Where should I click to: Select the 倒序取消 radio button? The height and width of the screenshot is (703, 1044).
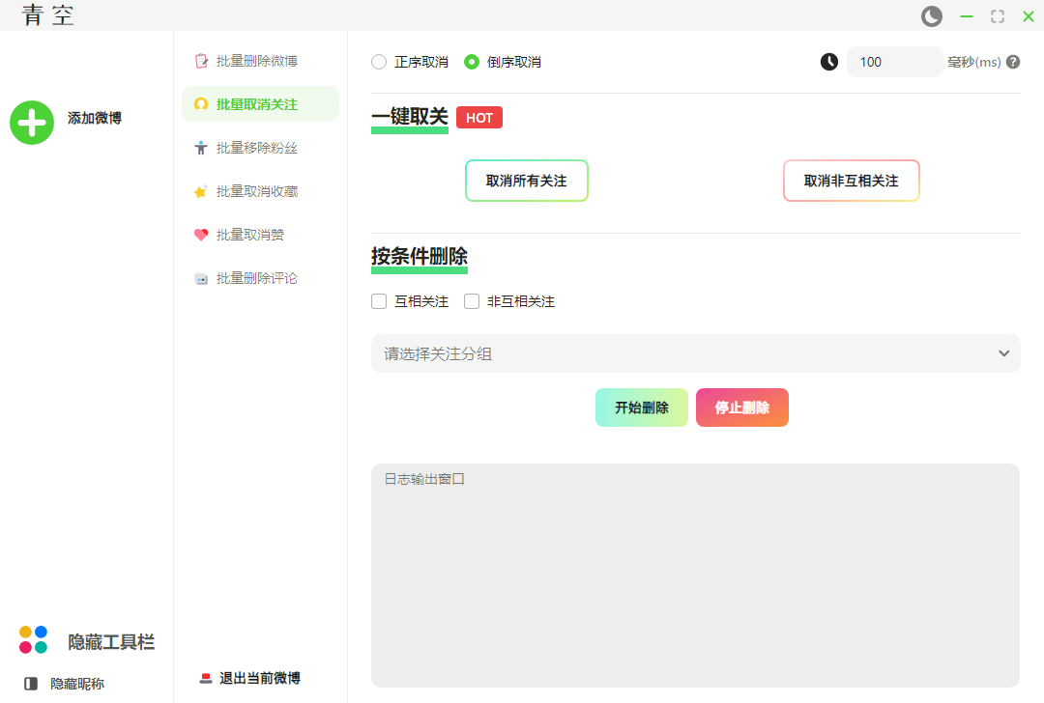click(472, 62)
